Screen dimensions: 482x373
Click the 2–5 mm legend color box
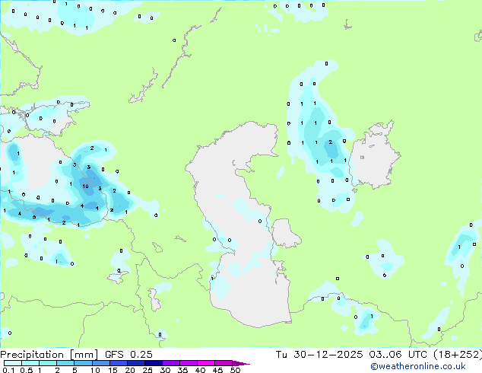65,363
